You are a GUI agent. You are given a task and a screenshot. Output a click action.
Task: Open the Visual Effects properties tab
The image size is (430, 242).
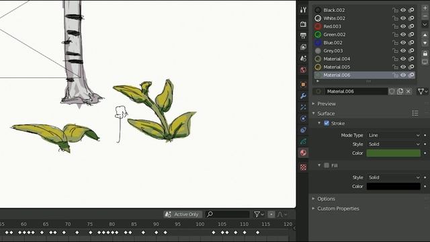[303, 107]
